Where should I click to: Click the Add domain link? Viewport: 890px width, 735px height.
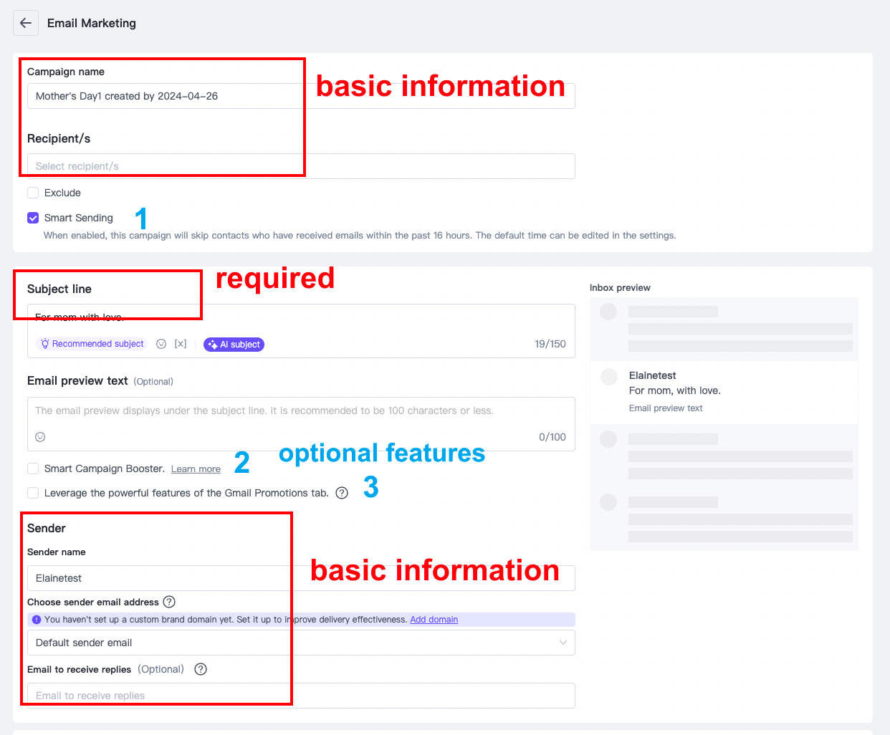pos(434,620)
